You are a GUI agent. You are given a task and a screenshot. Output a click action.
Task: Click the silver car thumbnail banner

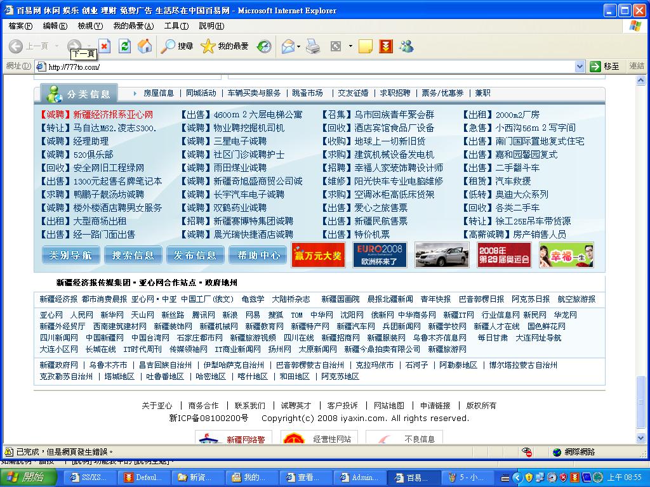pos(442,255)
